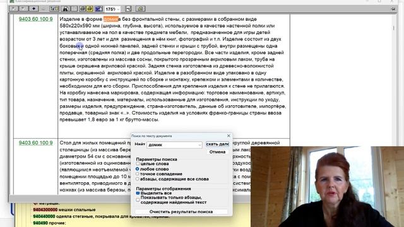This screenshot has width=404, height=227.
Task: Click the binoculars search toolbar icon
Action: (x=66, y=9)
